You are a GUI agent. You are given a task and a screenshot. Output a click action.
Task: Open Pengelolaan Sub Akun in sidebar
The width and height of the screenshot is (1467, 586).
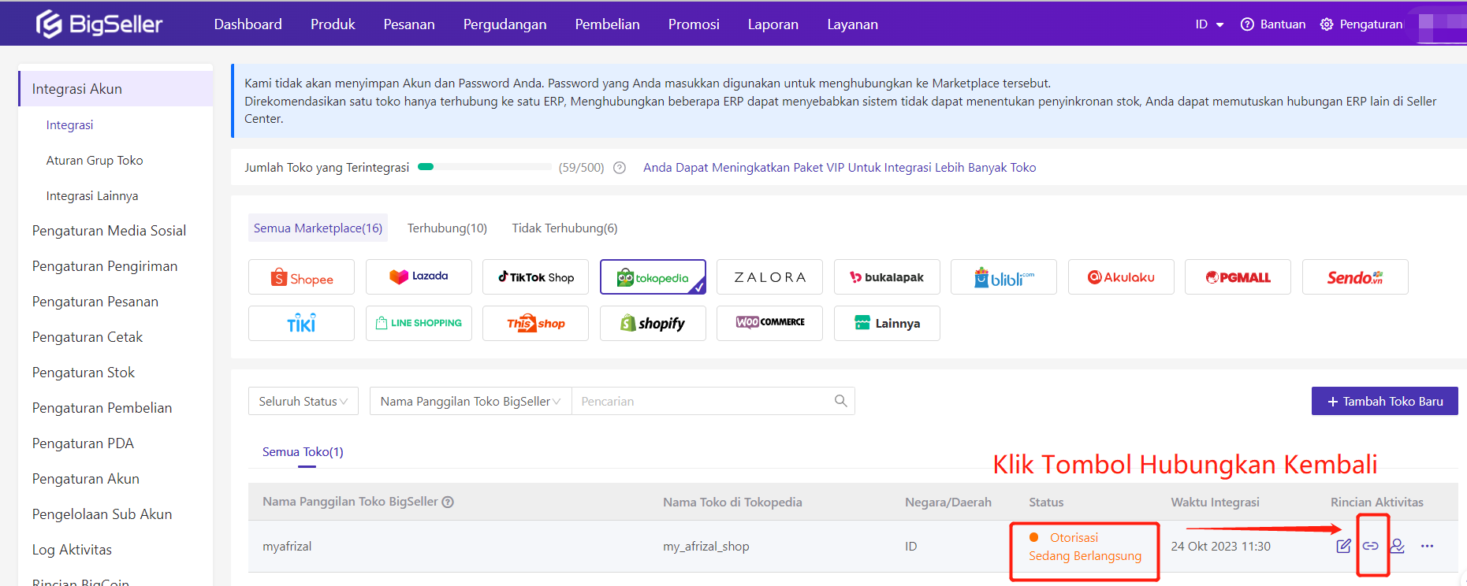(x=102, y=514)
